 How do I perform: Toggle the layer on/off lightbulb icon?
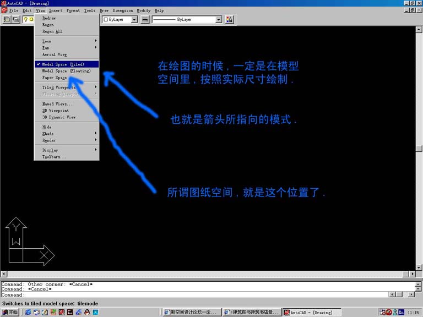[x=26, y=19]
